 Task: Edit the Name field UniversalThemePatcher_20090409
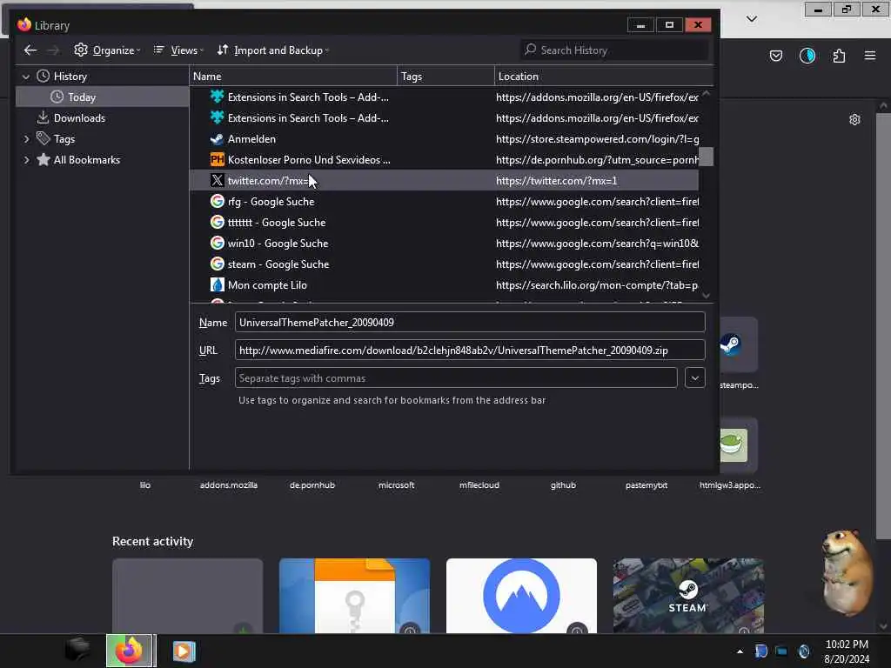[470, 322]
